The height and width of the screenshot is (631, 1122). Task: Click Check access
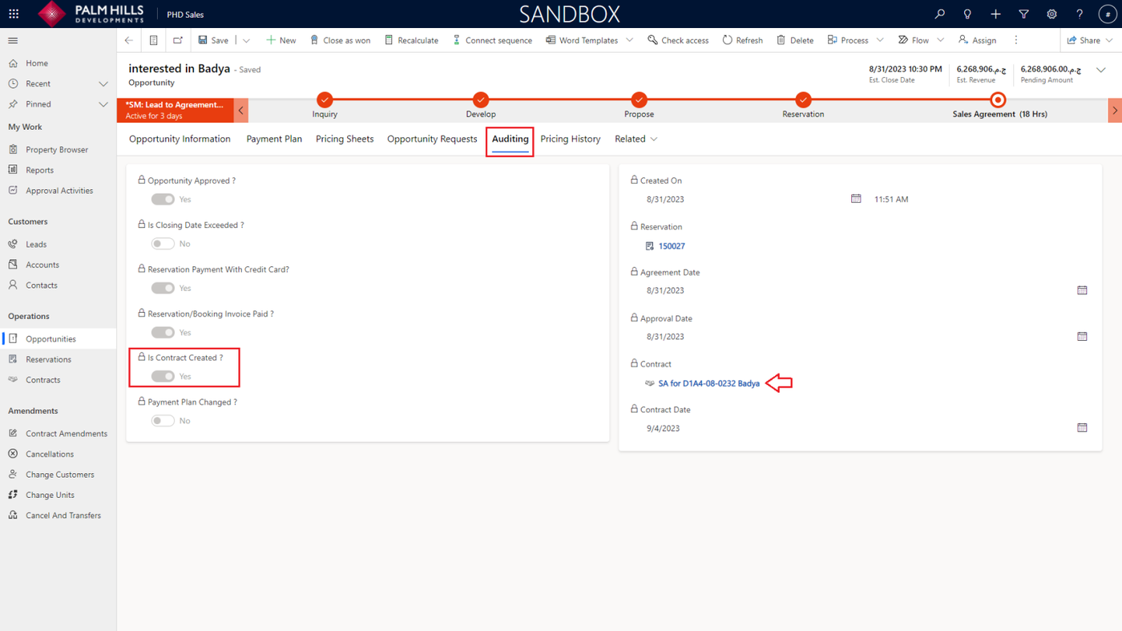(678, 40)
